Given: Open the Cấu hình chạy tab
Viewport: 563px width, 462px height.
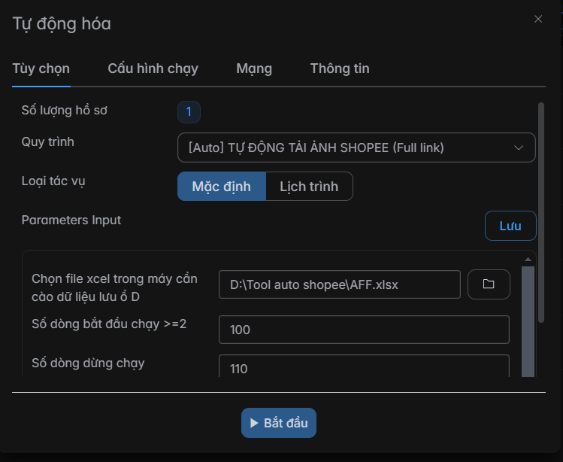Looking at the screenshot, I should (x=153, y=68).
